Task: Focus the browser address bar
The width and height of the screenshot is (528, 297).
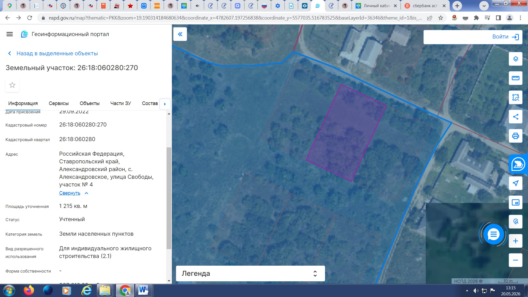Action: 235,18
